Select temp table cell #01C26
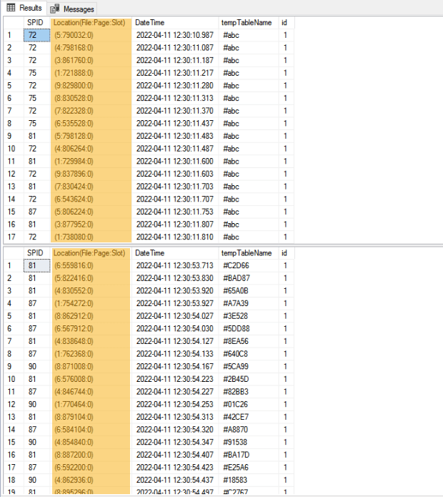The width and height of the screenshot is (443, 497). point(248,405)
